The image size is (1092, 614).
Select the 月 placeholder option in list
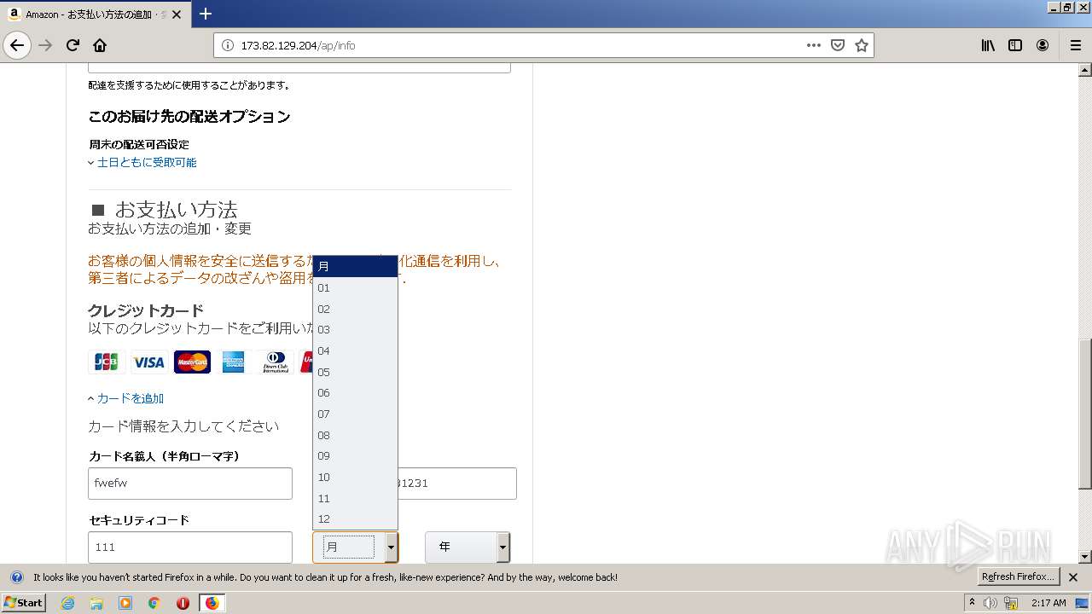coord(355,267)
